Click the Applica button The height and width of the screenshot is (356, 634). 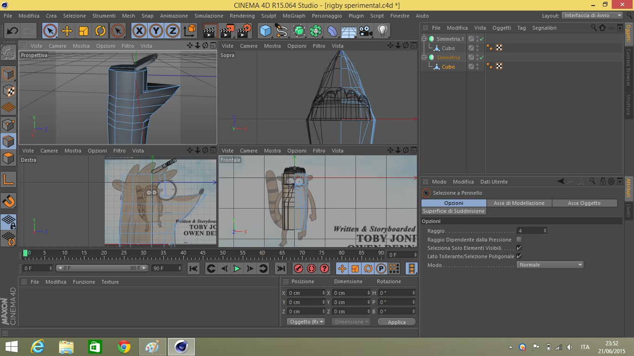click(x=396, y=322)
